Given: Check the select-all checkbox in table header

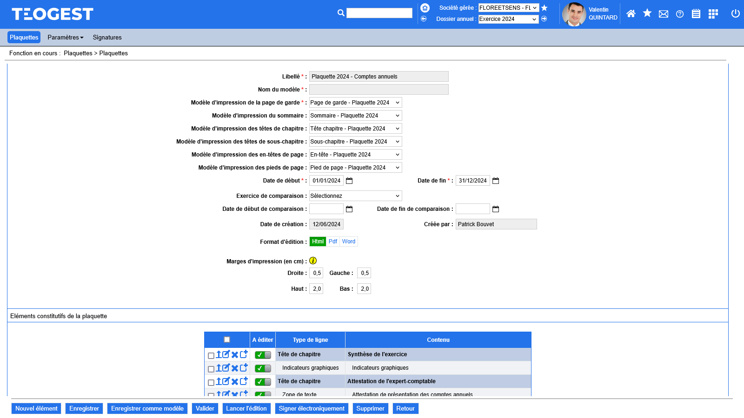Looking at the screenshot, I should tap(227, 340).
